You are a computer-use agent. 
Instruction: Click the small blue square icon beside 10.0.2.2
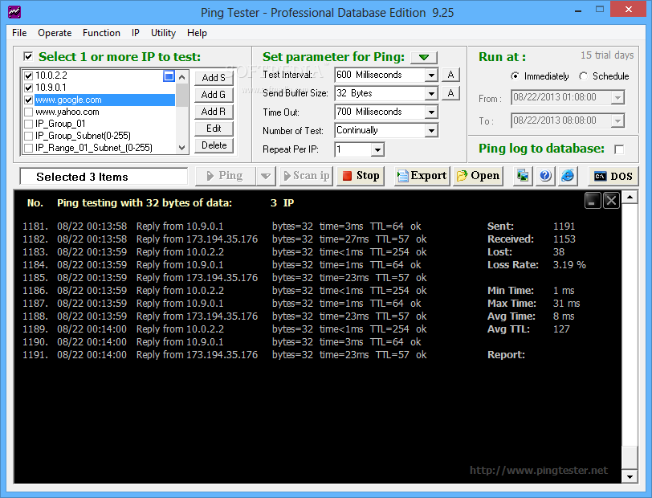point(169,76)
